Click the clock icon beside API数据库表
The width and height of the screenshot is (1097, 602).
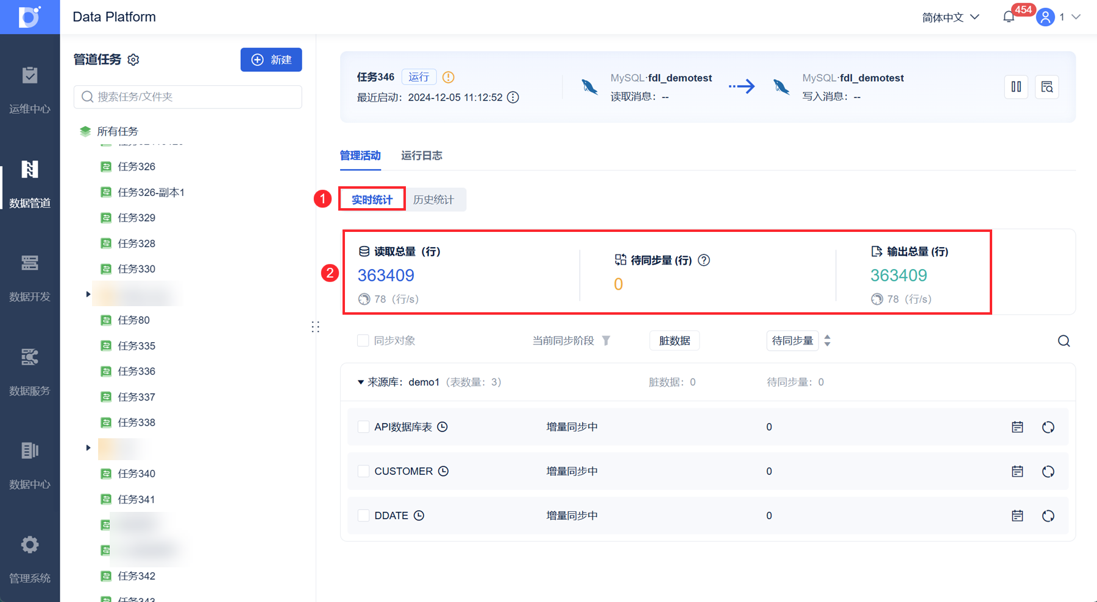442,427
